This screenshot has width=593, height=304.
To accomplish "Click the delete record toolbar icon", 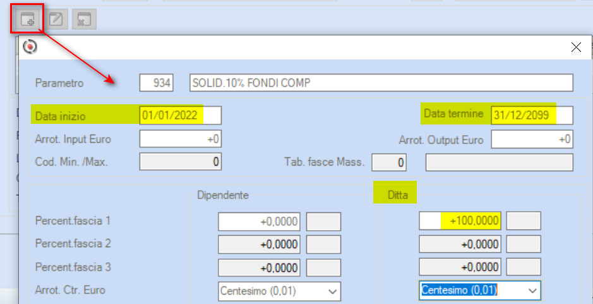I will tap(84, 19).
